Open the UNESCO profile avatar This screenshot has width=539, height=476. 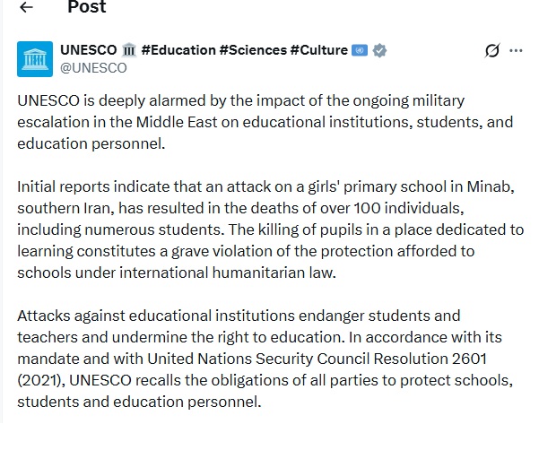click(35, 58)
